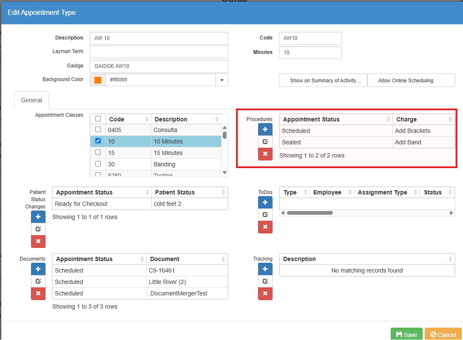Focus the Layman Term field

click(x=159, y=52)
